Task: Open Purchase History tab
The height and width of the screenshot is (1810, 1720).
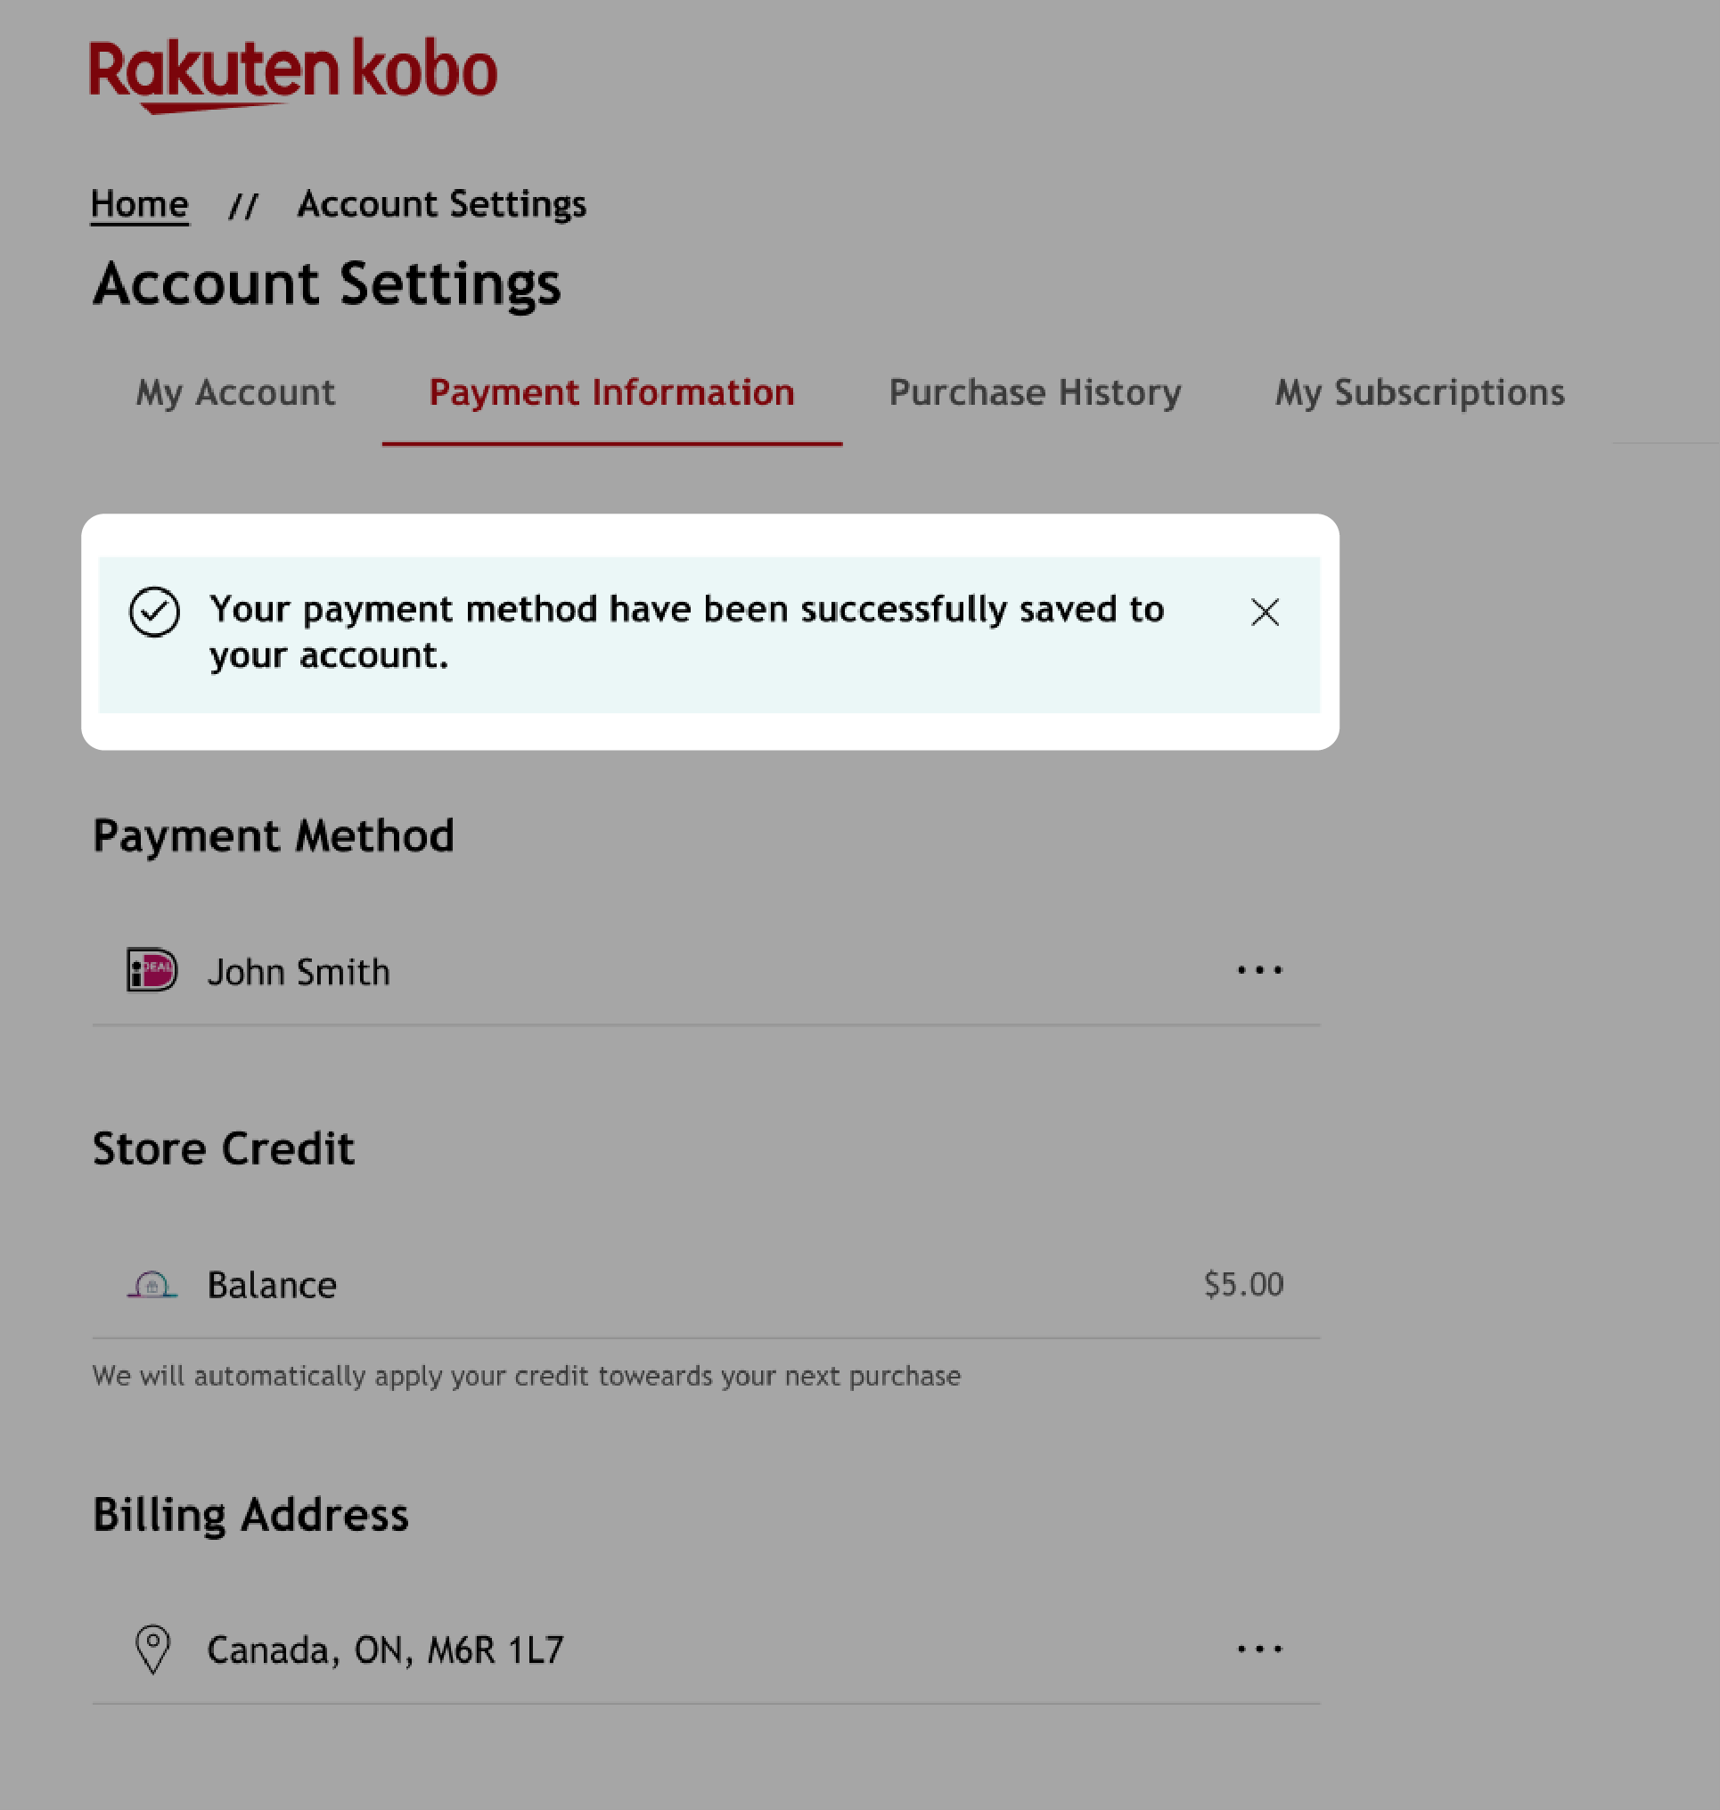Action: (x=1036, y=391)
